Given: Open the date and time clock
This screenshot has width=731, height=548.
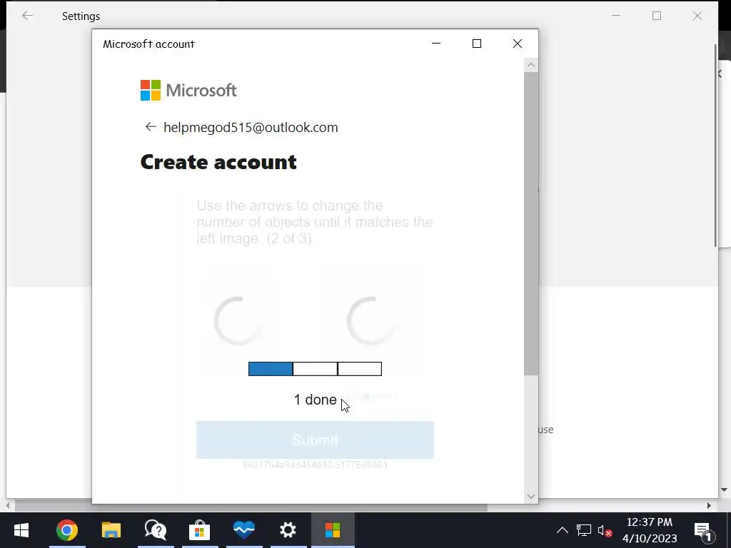Looking at the screenshot, I should point(650,530).
